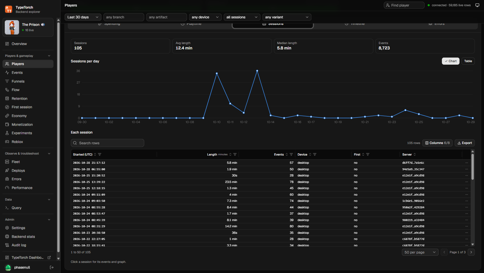Open the TypeTorch Dashboard external link
Image resolution: width=484 pixels, height=273 pixels.
(28, 257)
